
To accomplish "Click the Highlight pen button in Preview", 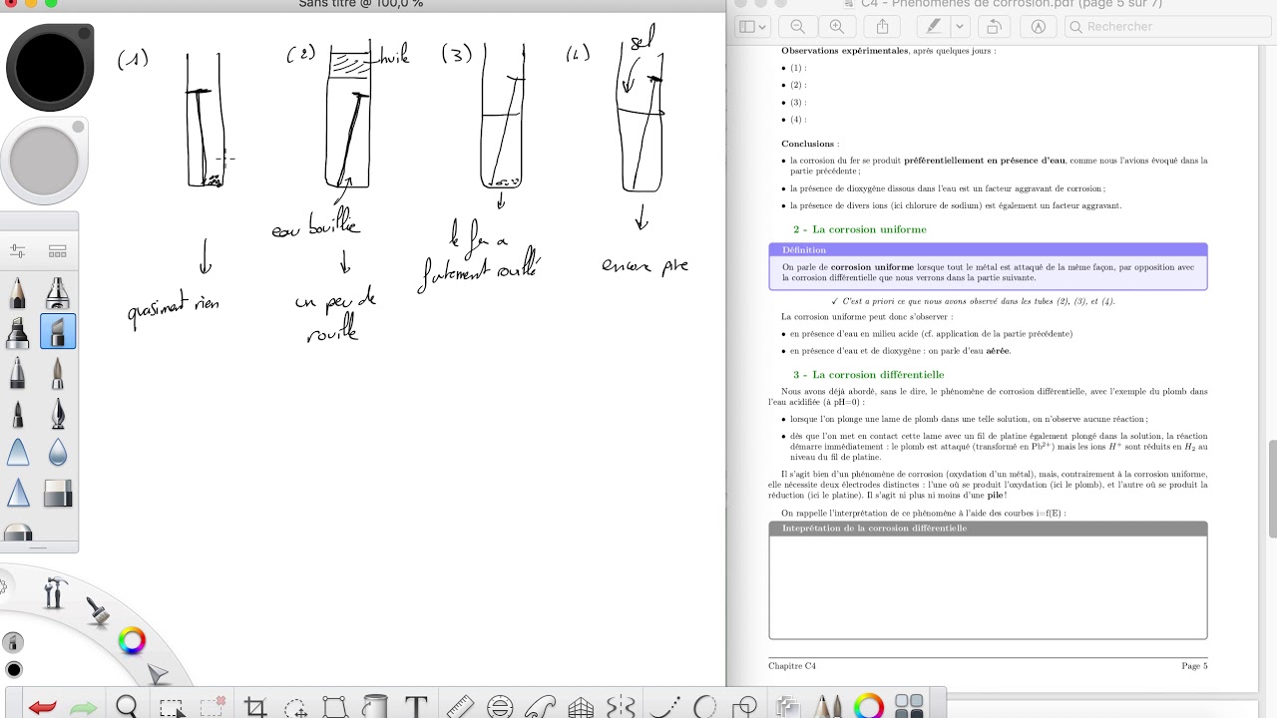I will tap(933, 27).
